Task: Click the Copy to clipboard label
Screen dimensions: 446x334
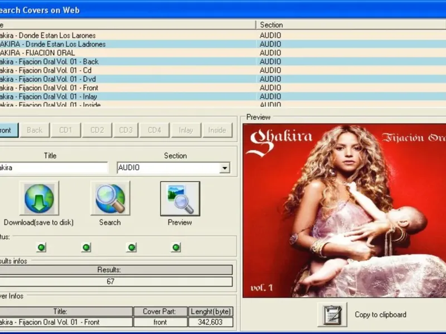Action: (x=381, y=315)
